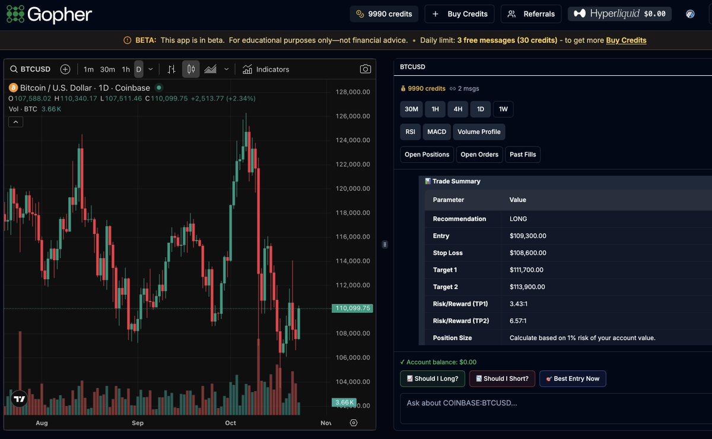Viewport: 712px width, 439px height.
Task: Open the BTCUSD symbol search
Action: [30, 69]
